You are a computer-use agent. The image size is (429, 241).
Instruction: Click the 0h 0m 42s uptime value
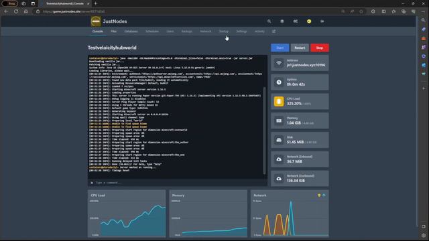pos(296,84)
